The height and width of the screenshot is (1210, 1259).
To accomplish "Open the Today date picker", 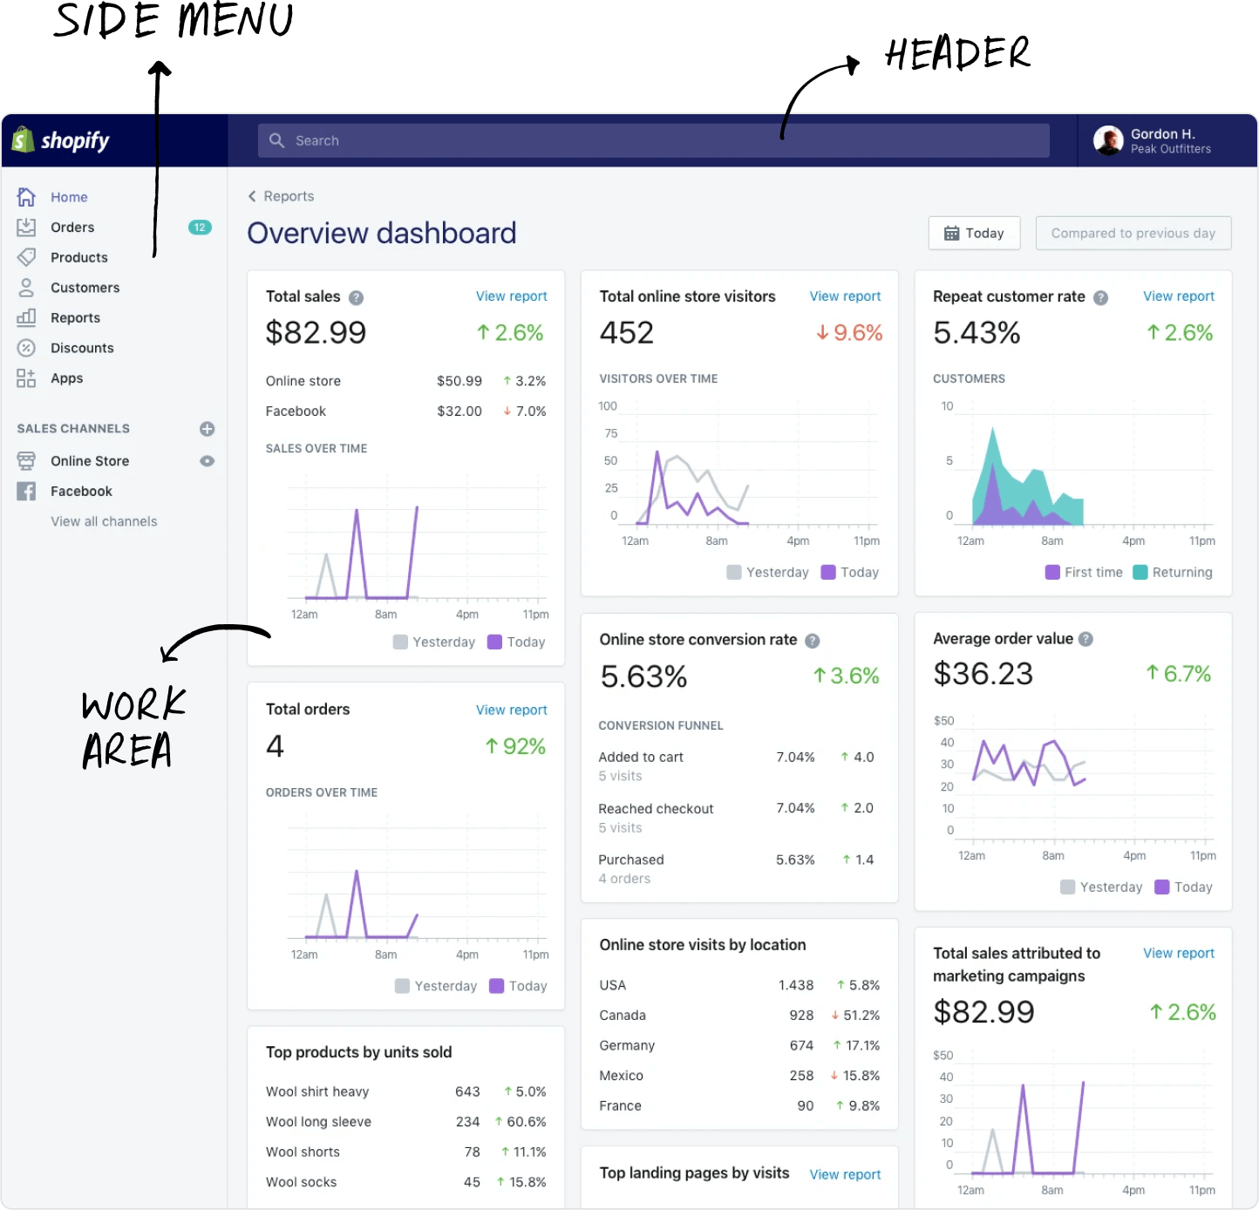I will pos(974,233).
